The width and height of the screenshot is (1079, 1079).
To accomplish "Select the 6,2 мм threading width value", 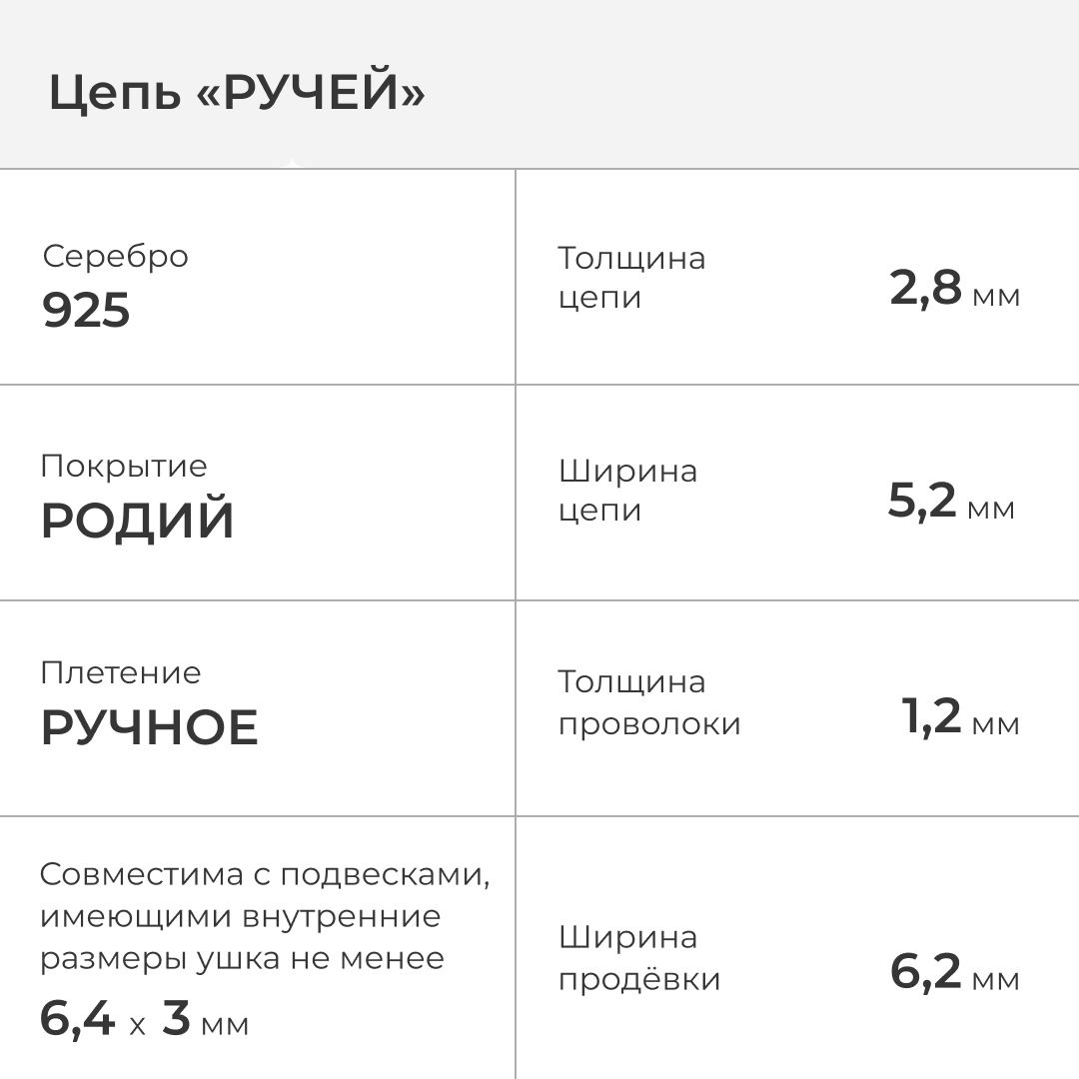I will point(954,974).
